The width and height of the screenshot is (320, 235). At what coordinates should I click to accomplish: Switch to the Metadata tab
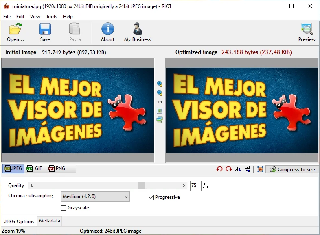click(50, 221)
